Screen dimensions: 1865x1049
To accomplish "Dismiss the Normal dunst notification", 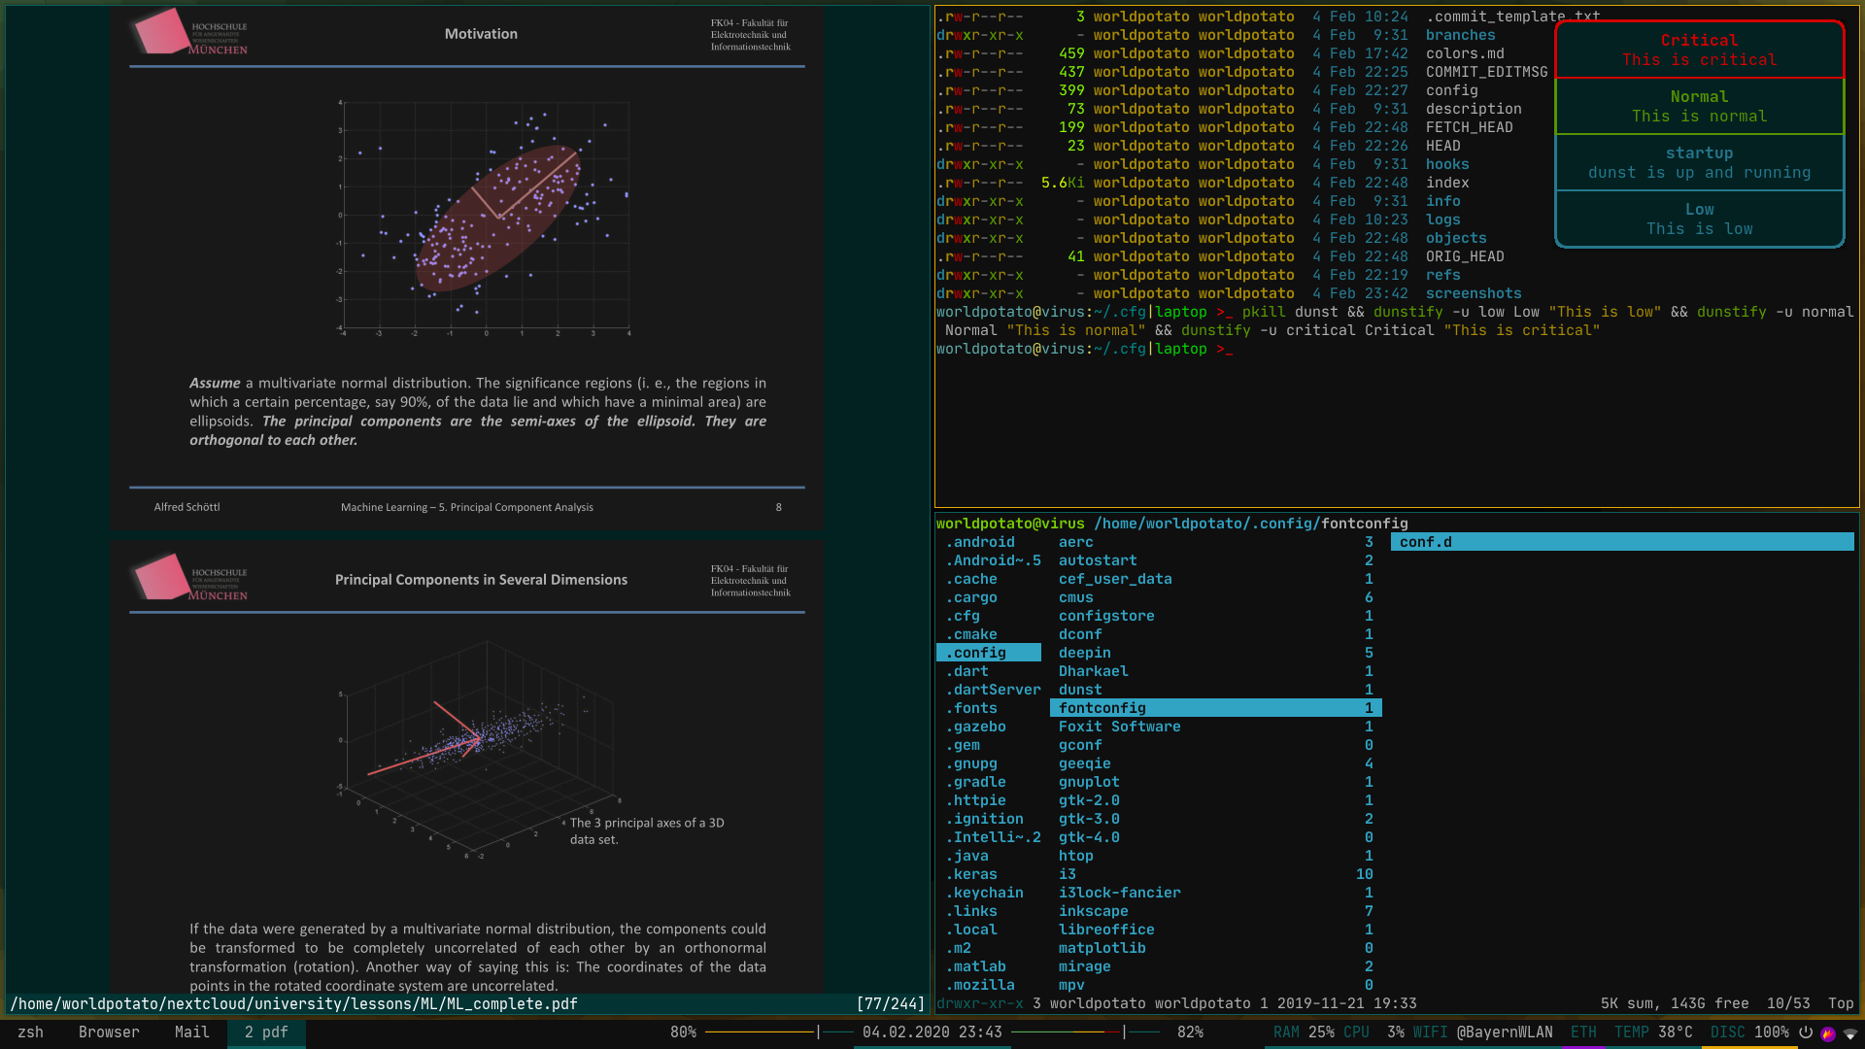I will click(x=1699, y=106).
